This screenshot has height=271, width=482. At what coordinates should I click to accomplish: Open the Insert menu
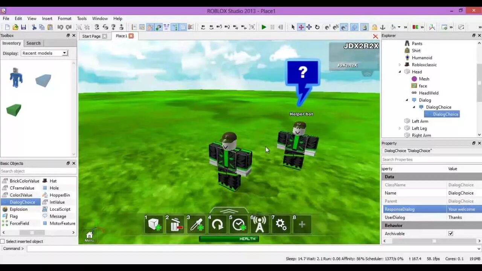coord(47,18)
